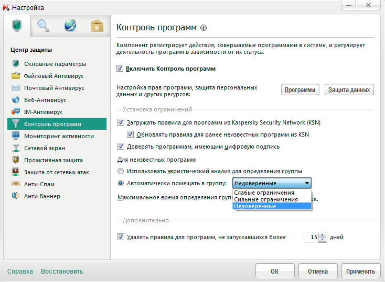385x282 pixels.
Task: Select Защита от сетевых атак section
Action: tap(57, 172)
